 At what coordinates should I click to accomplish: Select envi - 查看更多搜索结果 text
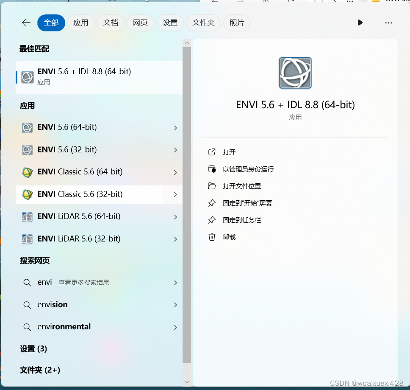click(73, 282)
